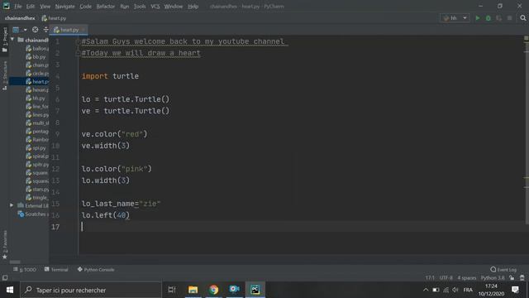Click the locate-file target icon in Project panel
The width and height of the screenshot is (529, 298).
[x=35, y=30]
